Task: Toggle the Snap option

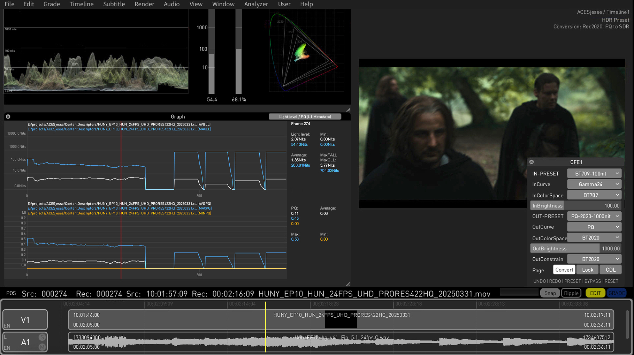Action: 550,293
